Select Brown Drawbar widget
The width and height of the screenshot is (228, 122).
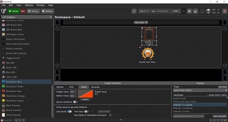(14, 110)
